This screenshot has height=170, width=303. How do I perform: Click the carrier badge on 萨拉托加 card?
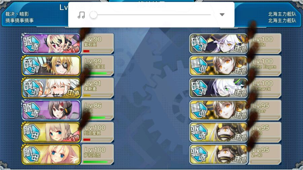click(32, 155)
